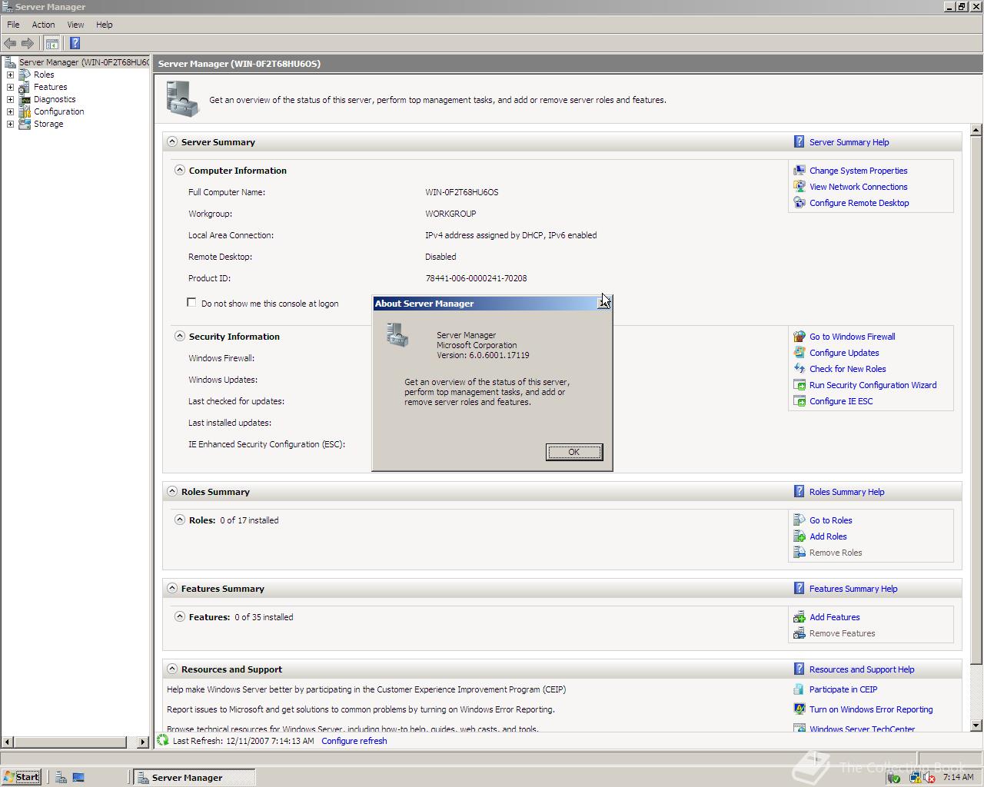
Task: Click the Configure IE ESC icon
Action: point(799,401)
